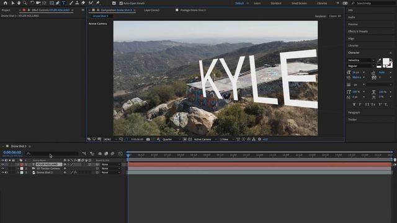Click the timeline layer search field
The width and height of the screenshot is (397, 223).
tap(52, 154)
